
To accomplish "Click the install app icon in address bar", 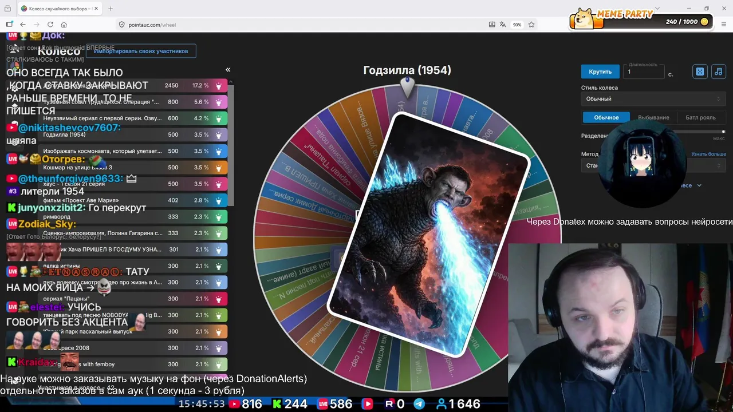I will click(492, 25).
